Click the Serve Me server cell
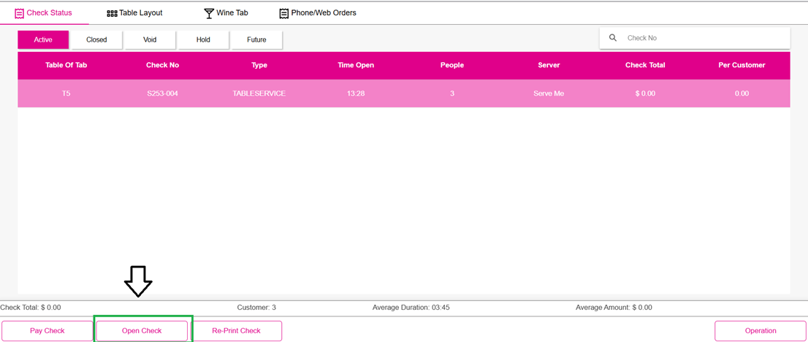Viewport: 808px width, 342px height. coord(549,94)
